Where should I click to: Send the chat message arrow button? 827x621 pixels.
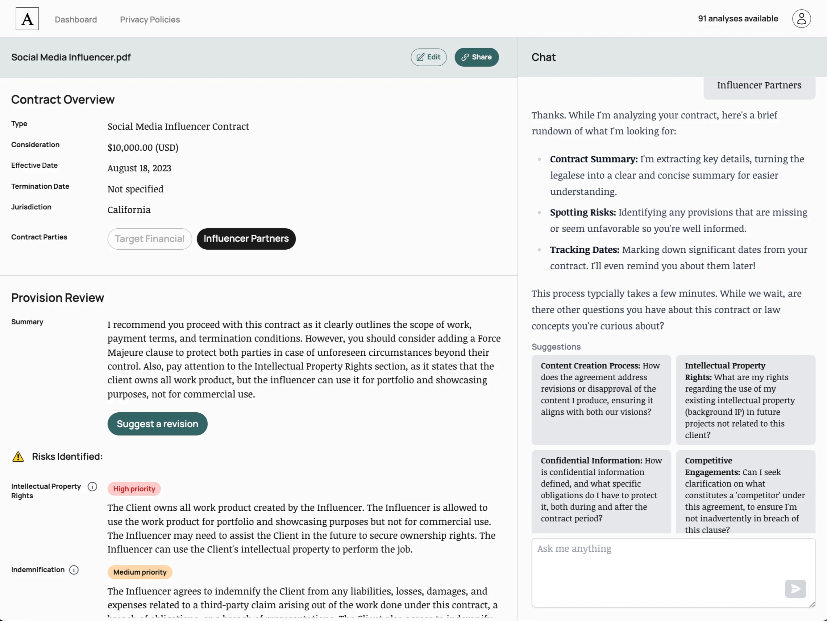pos(795,589)
